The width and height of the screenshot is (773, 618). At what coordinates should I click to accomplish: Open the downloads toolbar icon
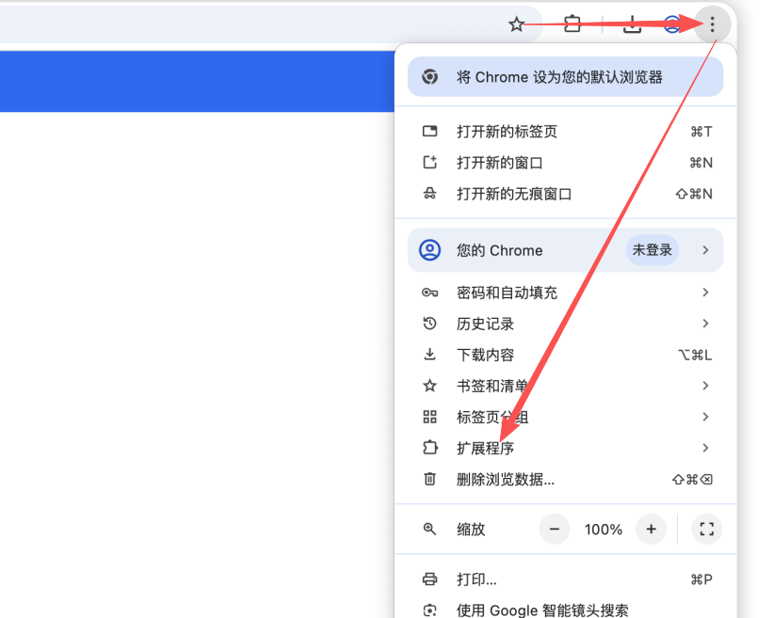632,24
